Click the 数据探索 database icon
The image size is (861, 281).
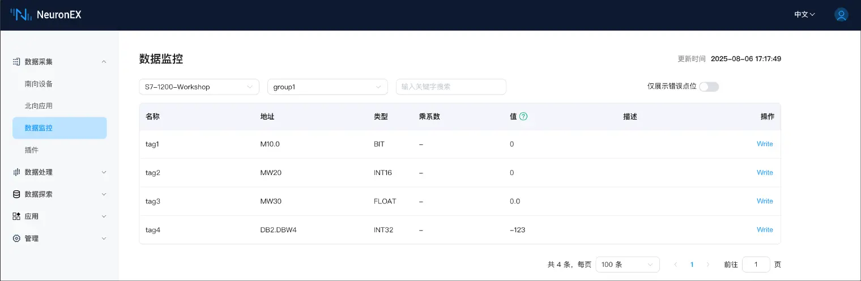click(x=16, y=194)
